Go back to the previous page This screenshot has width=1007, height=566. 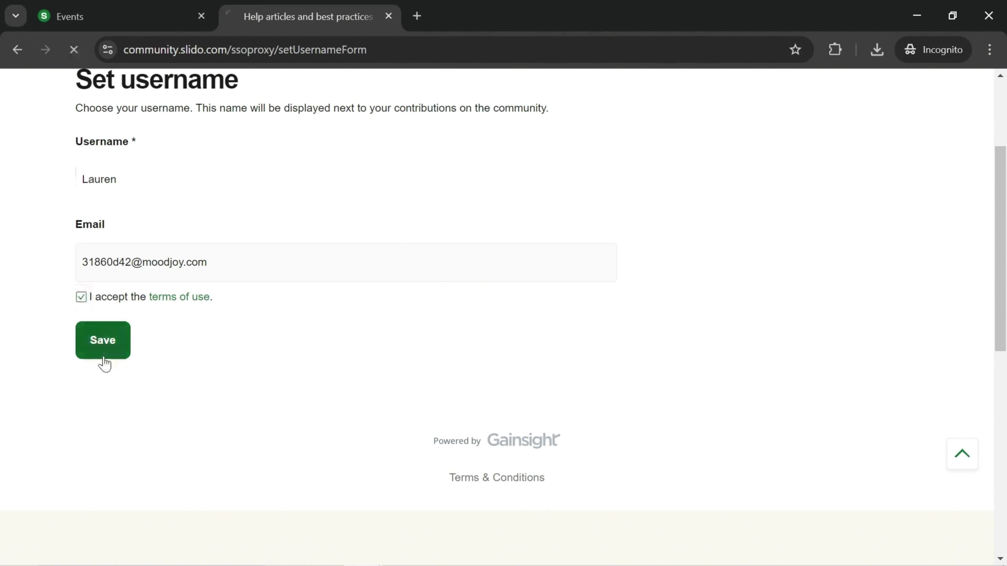coord(17,50)
